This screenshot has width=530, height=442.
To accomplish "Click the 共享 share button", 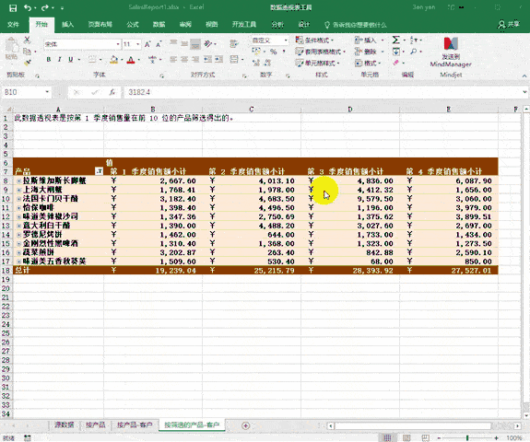I will (x=509, y=24).
